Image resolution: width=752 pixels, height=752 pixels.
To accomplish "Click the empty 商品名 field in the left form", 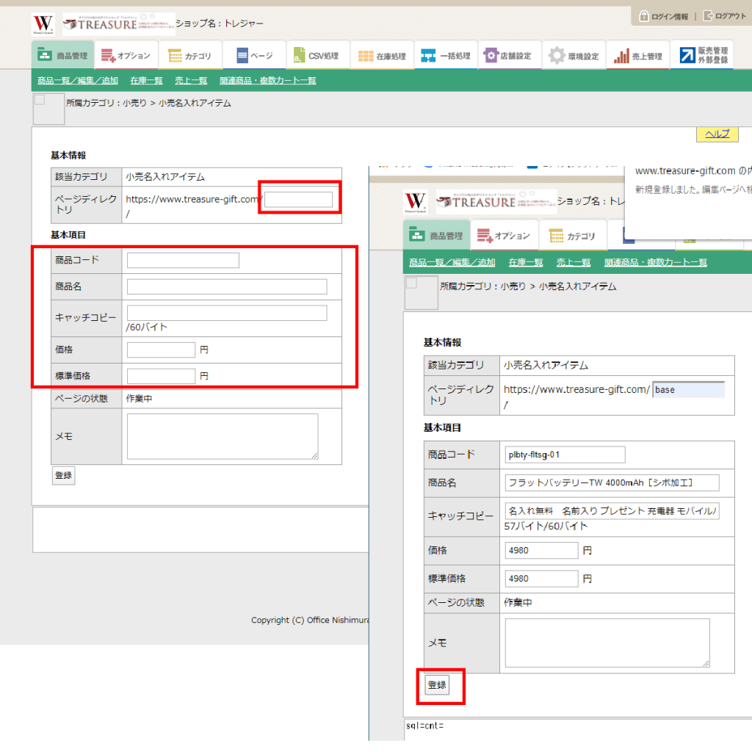I will pos(226,286).
